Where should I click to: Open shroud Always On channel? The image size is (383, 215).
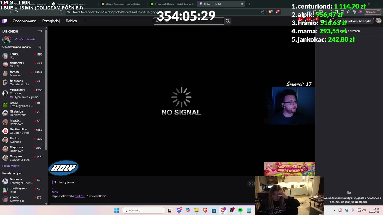point(23,199)
